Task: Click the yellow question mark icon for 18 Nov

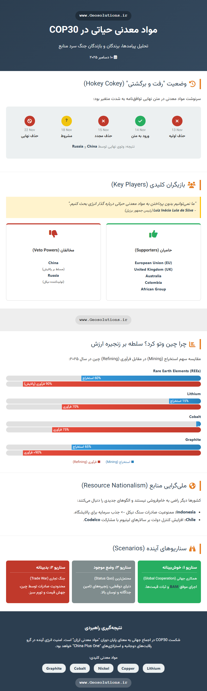Action: pos(67,121)
